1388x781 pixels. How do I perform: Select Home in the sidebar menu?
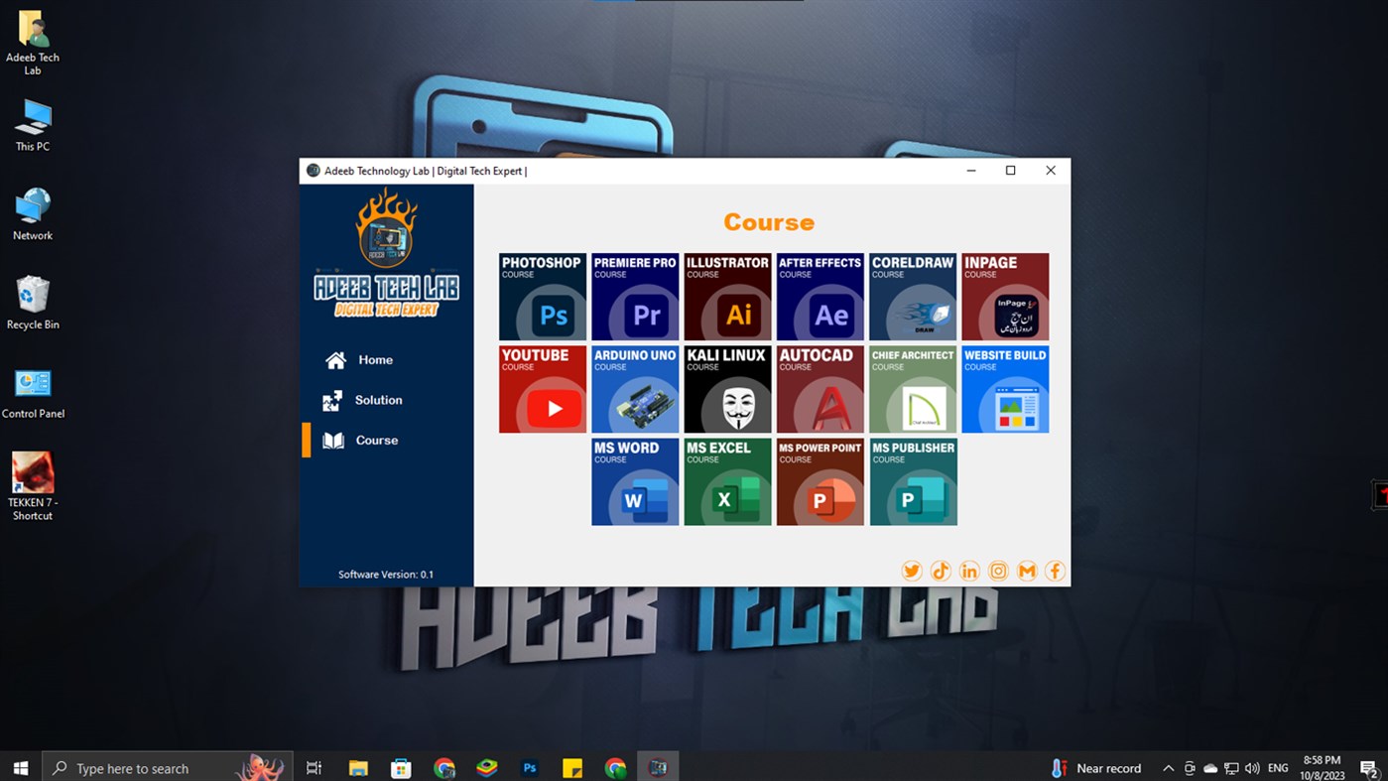[375, 359]
